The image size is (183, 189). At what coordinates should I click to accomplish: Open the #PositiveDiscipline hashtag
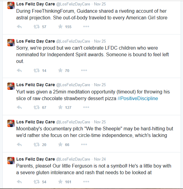[x=138, y=99]
